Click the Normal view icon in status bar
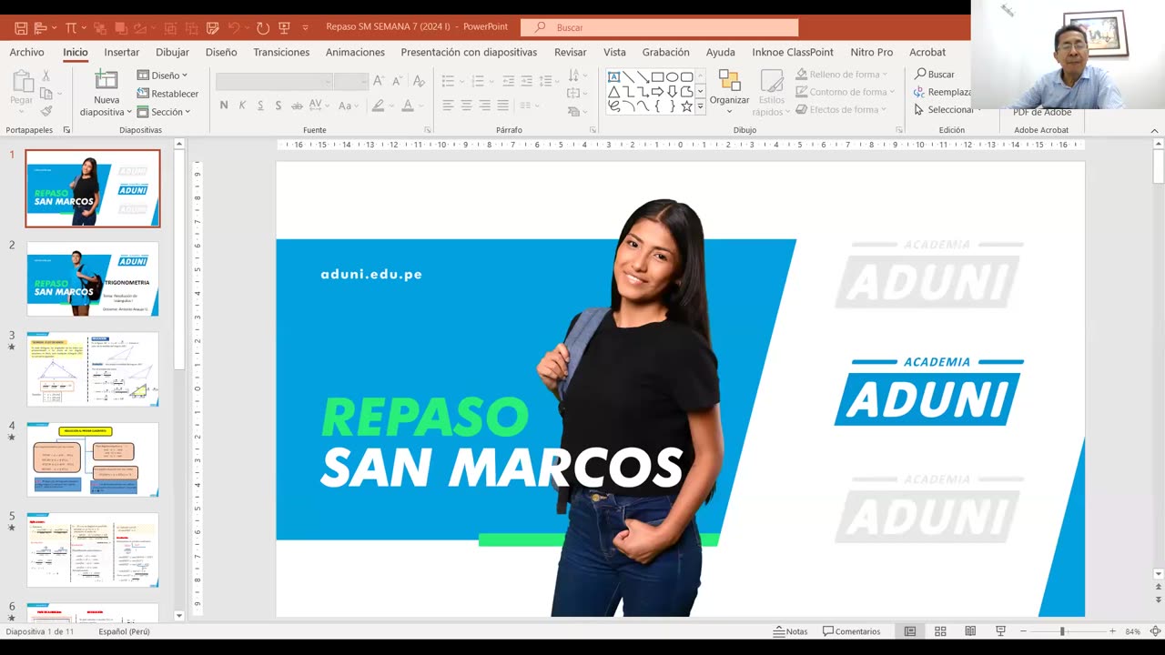The image size is (1165, 655). [x=910, y=631]
